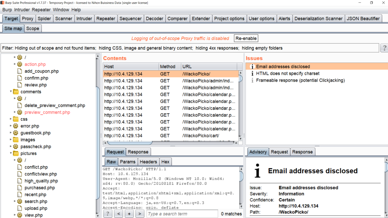Select the /WackoPicko/cart/ row
The image size is (388, 218).
(x=171, y=136)
